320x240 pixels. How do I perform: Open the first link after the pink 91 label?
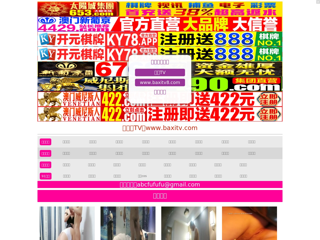pyautogui.click(x=67, y=176)
